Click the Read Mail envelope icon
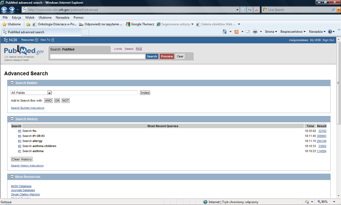341x205 pixels. 248,32
